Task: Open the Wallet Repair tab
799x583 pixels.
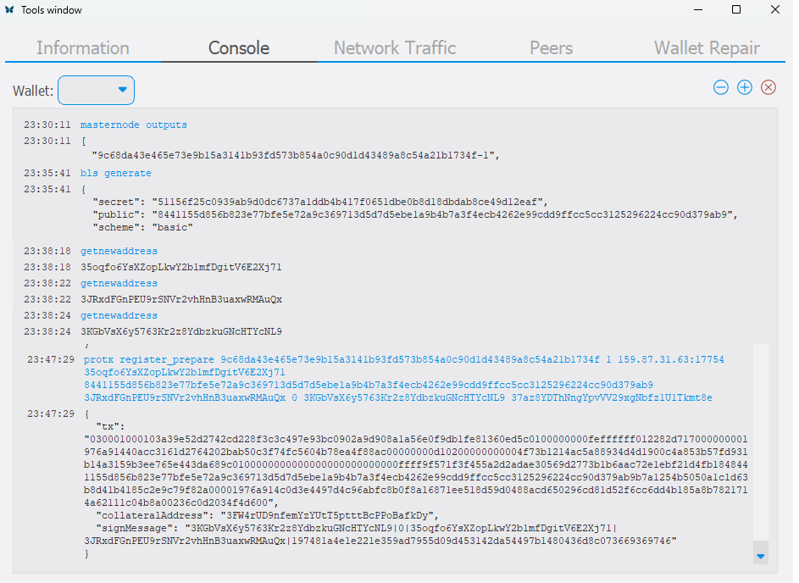Action: tap(707, 48)
